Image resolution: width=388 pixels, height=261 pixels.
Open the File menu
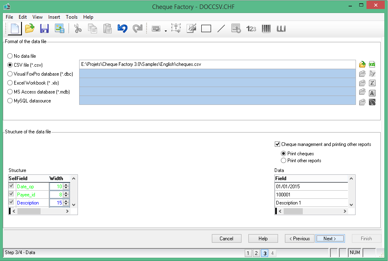[9, 17]
